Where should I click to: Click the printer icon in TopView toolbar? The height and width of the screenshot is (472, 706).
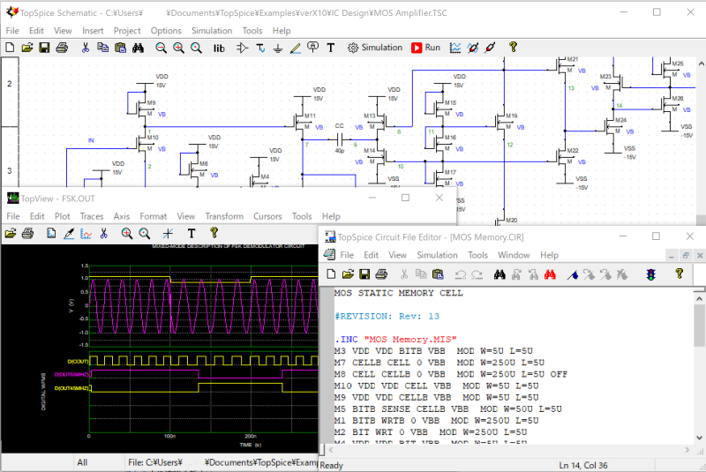tap(28, 234)
